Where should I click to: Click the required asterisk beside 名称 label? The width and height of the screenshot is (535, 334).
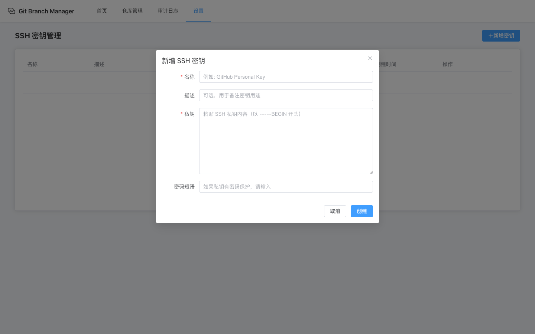[181, 77]
